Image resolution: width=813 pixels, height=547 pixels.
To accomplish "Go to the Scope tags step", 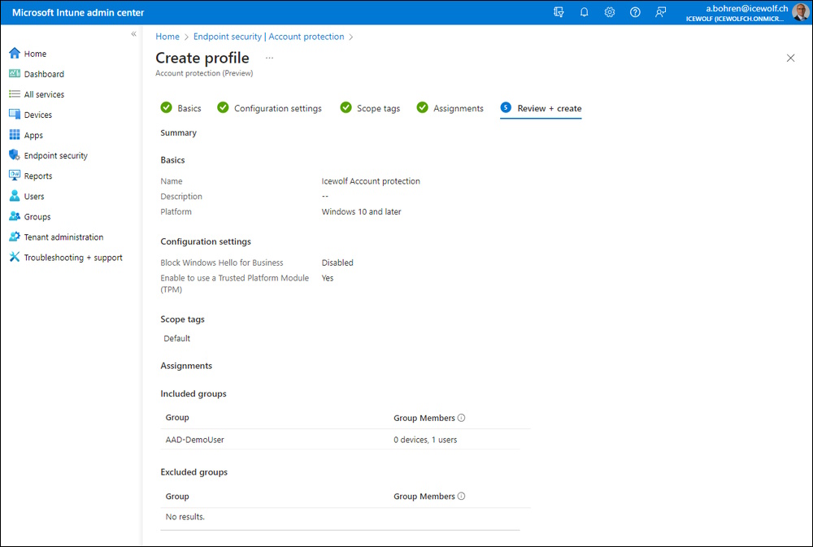I will pos(370,108).
